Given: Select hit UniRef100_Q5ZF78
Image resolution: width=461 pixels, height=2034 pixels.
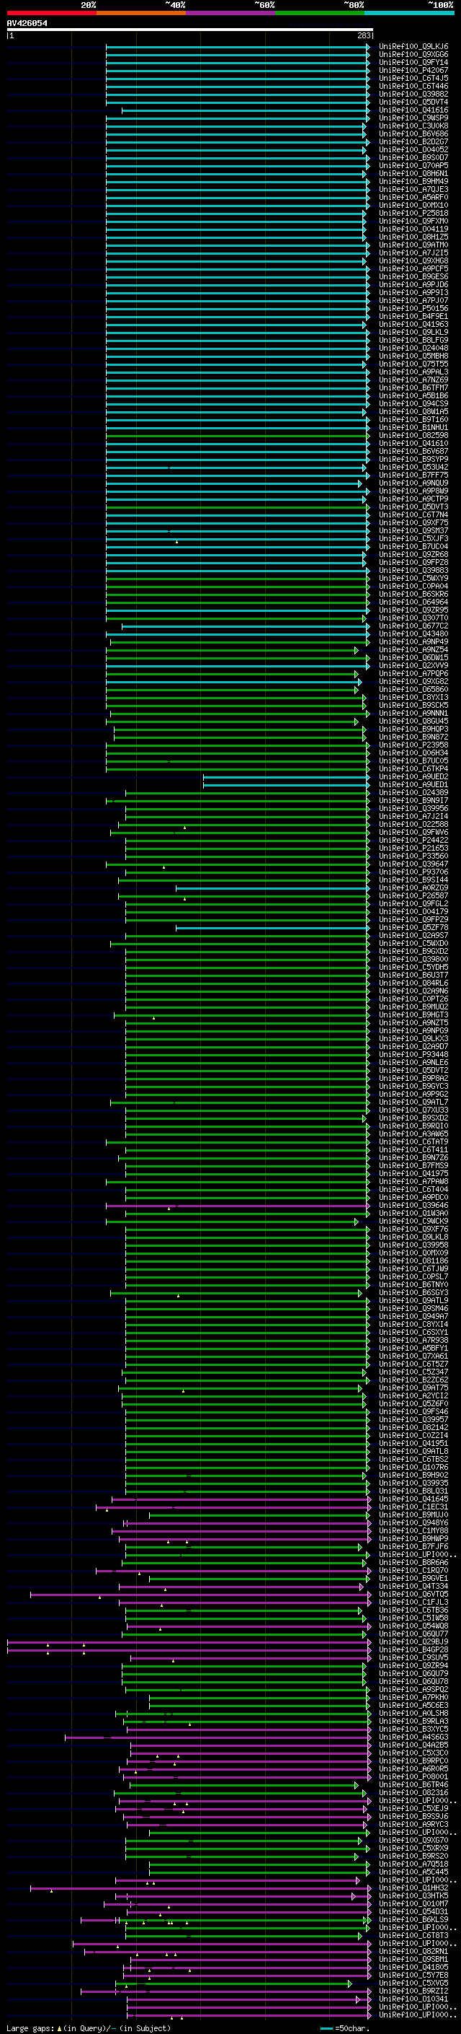Looking at the screenshot, I should coord(413,928).
